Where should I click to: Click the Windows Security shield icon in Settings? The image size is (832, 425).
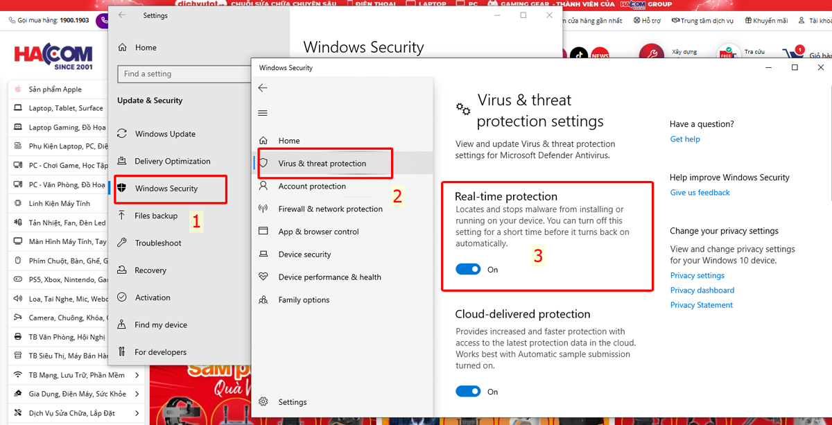(122, 189)
